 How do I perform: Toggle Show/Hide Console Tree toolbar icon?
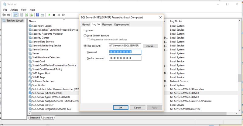click(15, 15)
